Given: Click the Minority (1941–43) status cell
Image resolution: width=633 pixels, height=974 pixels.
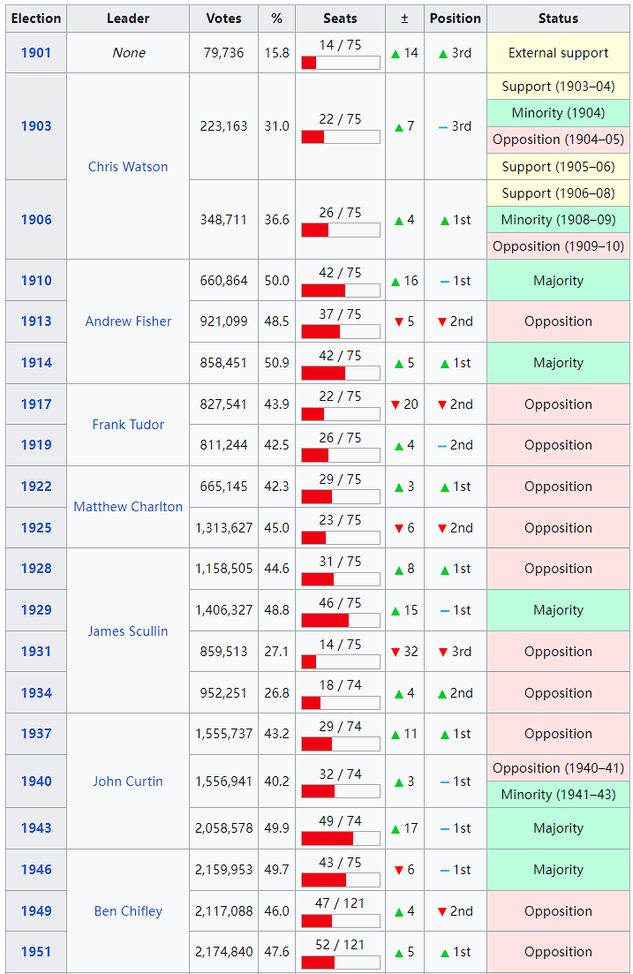Looking at the screenshot, I should point(558,795).
